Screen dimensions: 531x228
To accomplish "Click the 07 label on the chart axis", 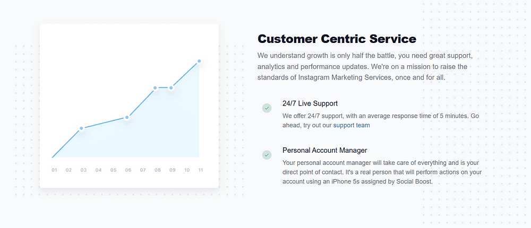I will 143,170.
